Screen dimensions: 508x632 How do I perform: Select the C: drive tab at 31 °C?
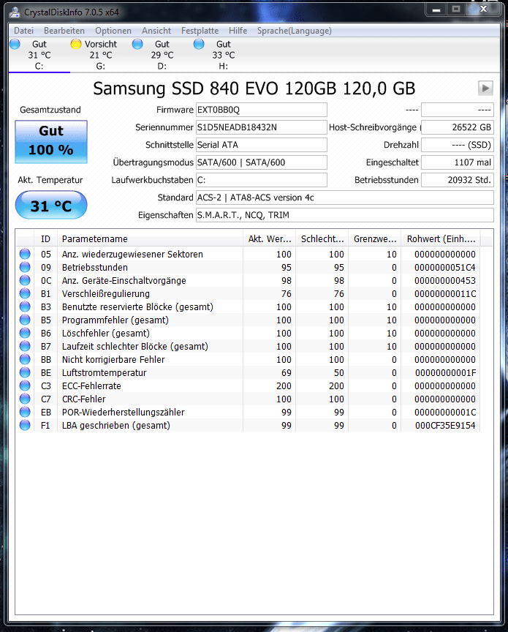pos(39,55)
